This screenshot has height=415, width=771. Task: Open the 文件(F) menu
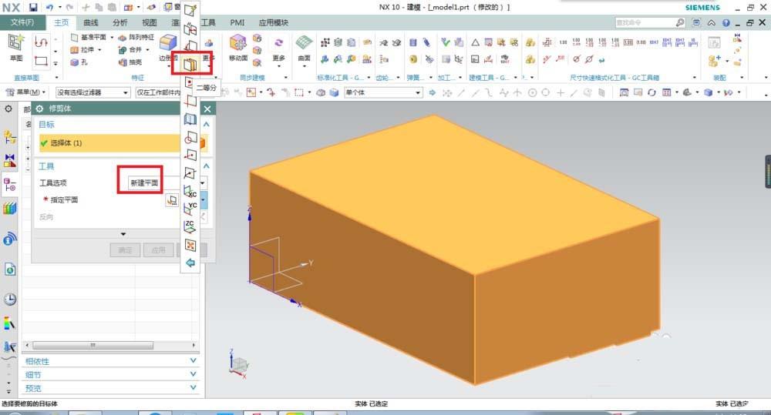(x=22, y=23)
